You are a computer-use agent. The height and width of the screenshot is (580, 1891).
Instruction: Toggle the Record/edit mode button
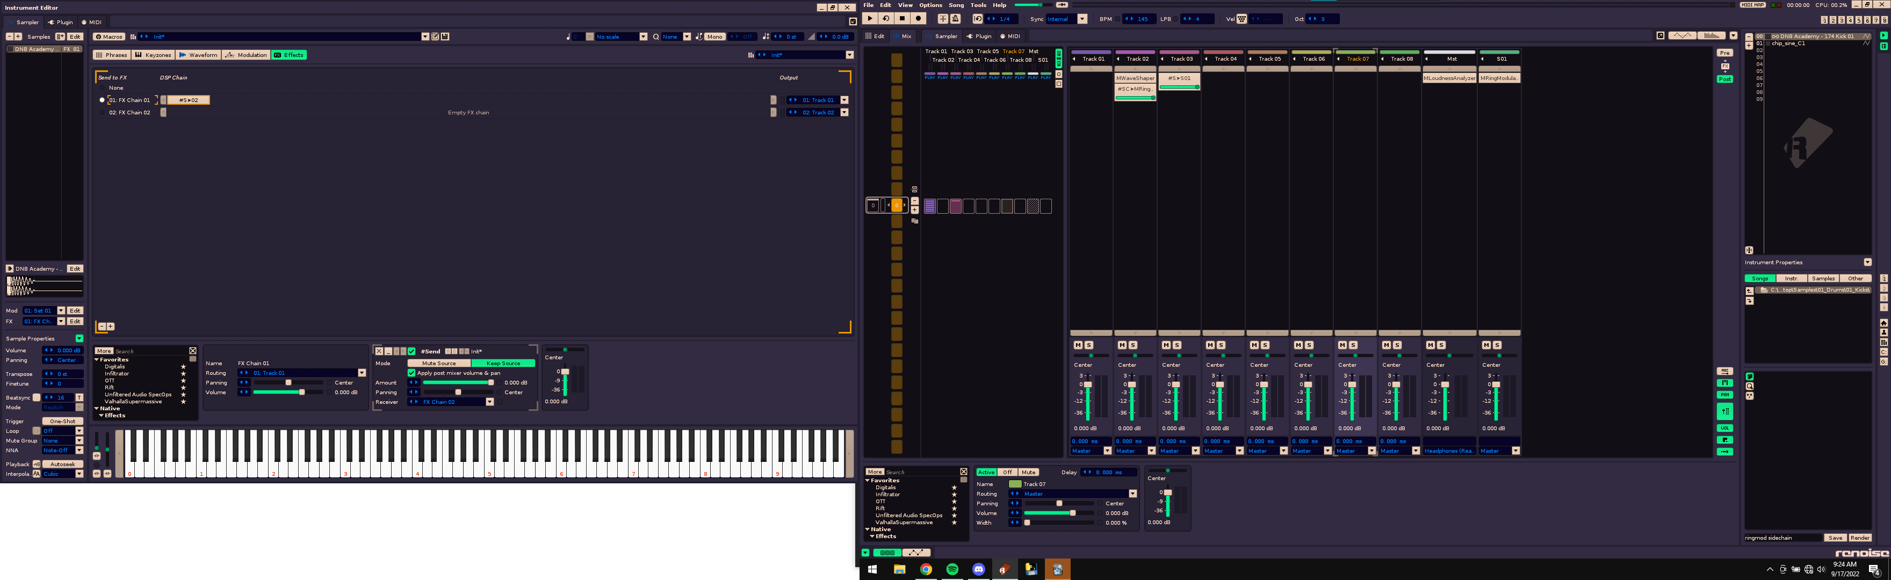(x=918, y=19)
